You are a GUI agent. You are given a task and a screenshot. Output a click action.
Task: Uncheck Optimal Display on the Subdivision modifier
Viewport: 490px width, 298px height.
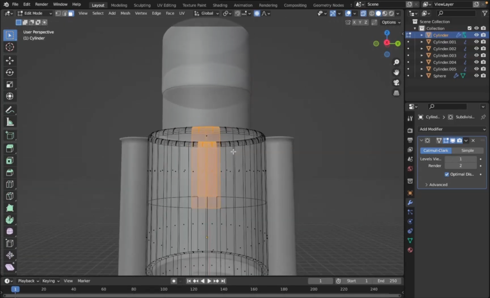click(446, 174)
